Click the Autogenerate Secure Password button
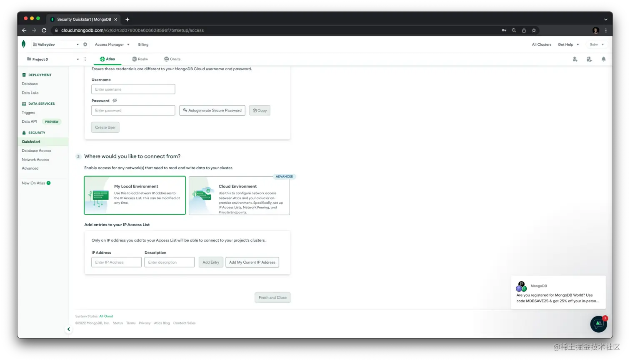The height and width of the screenshot is (361, 630). coord(212,110)
